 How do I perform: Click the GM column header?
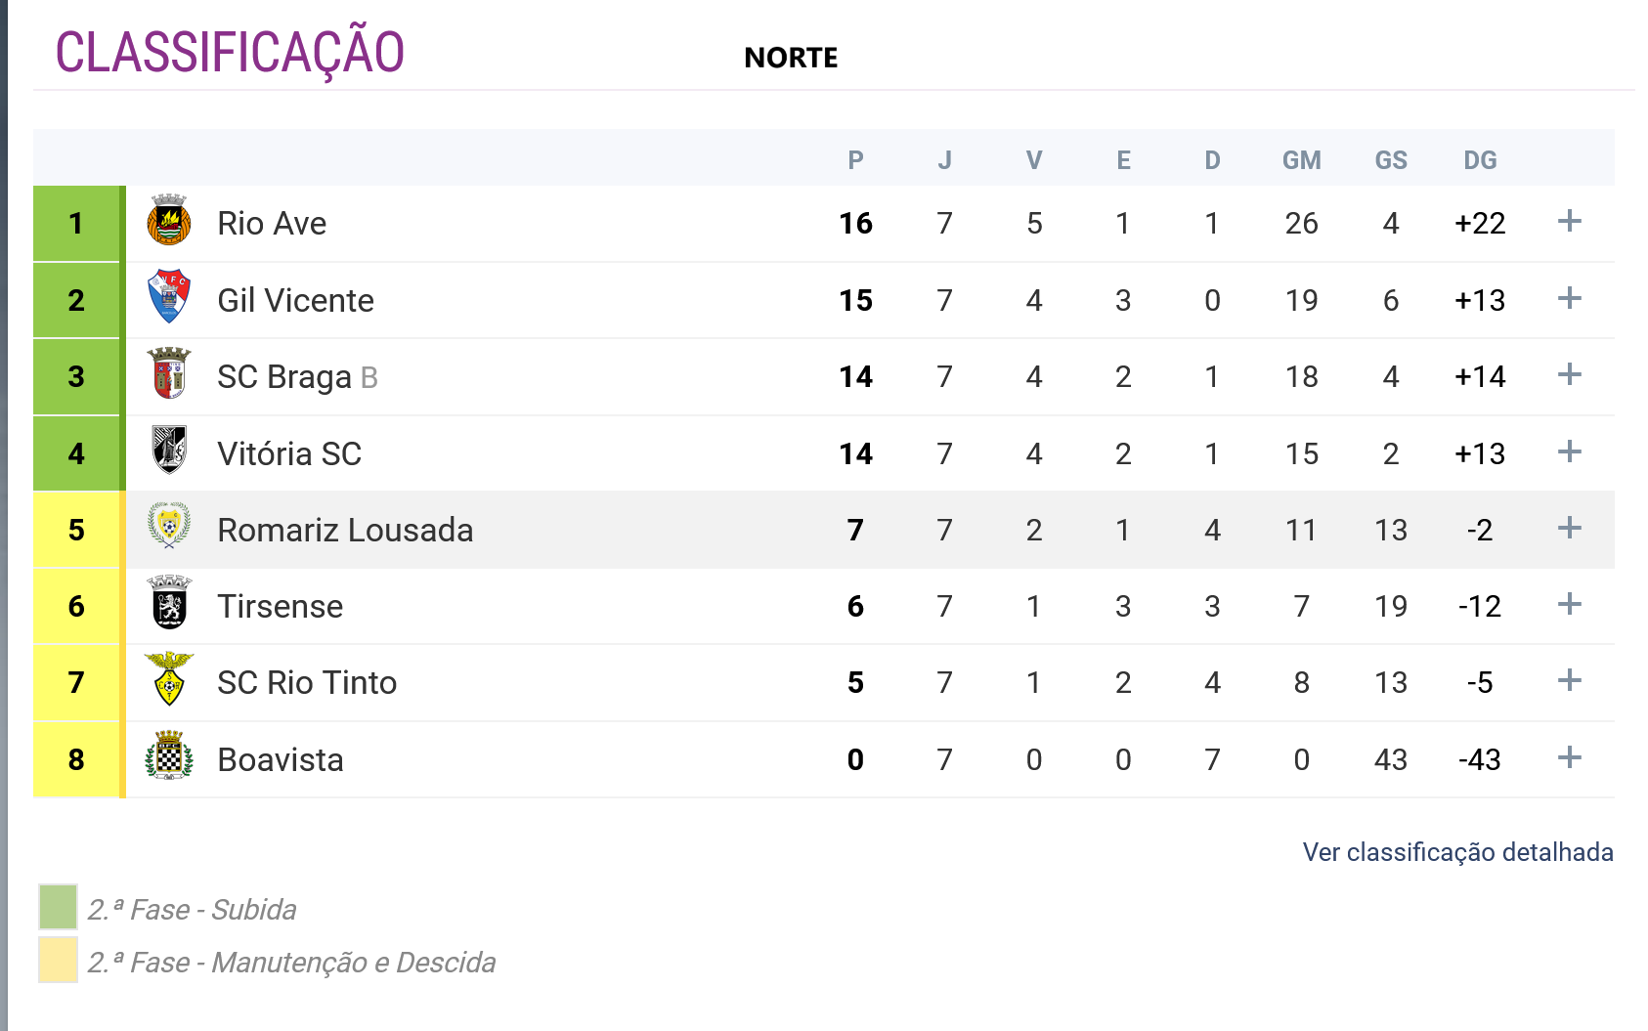pyautogui.click(x=1301, y=160)
